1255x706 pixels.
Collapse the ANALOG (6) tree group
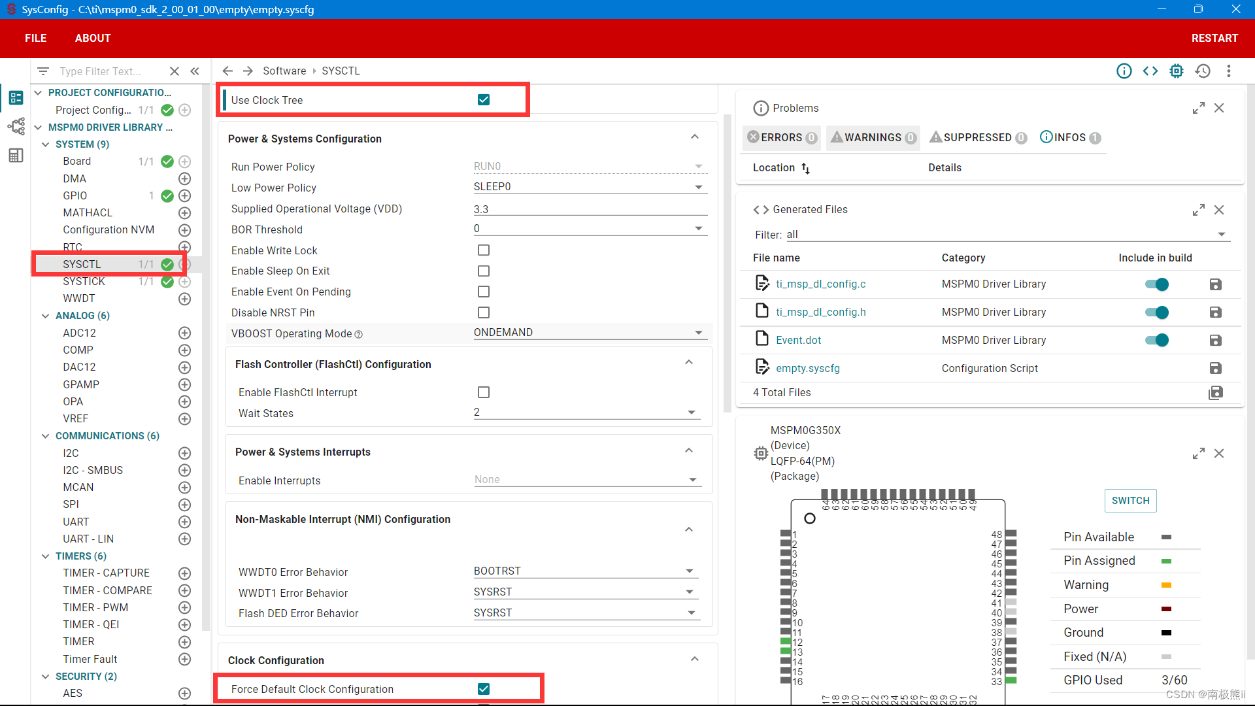point(45,316)
